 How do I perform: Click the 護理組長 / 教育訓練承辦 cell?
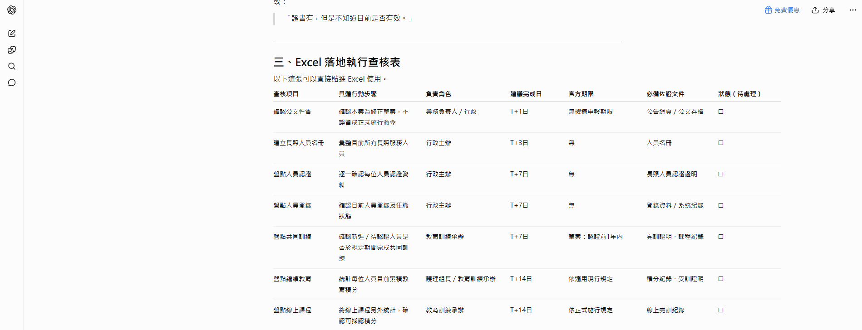(x=461, y=279)
